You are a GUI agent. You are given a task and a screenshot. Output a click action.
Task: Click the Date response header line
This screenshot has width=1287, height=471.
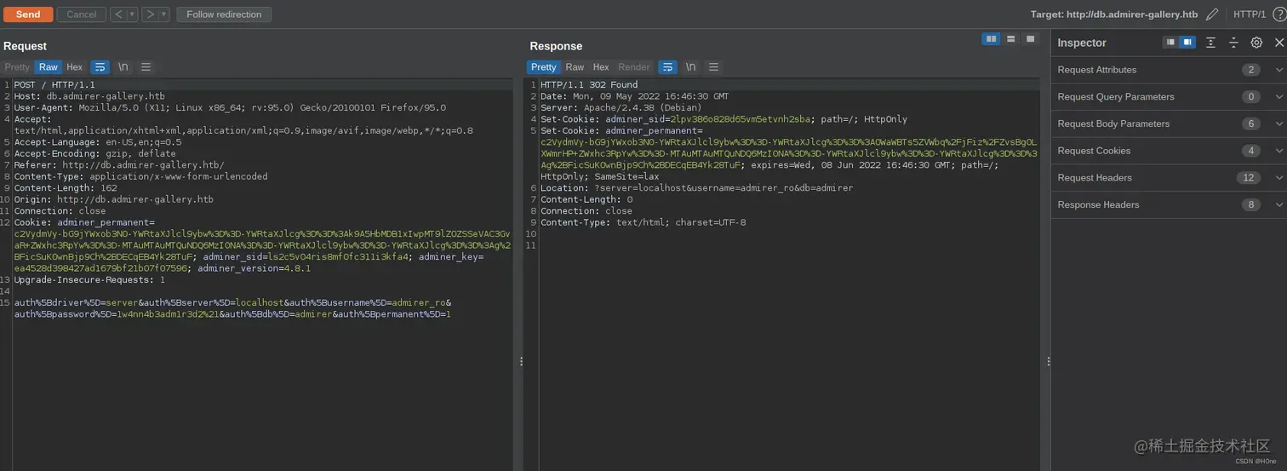tap(634, 96)
